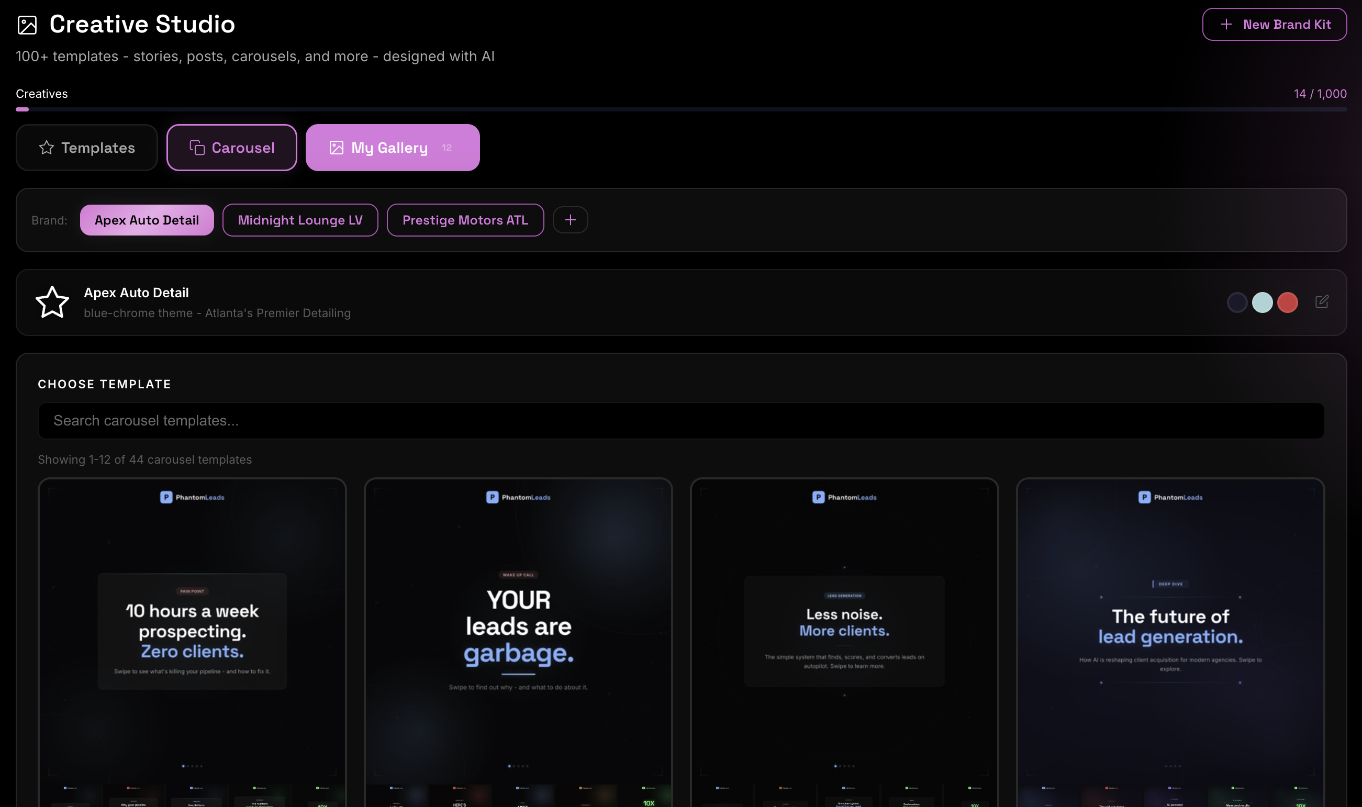The height and width of the screenshot is (807, 1362).
Task: Toggle the Prestige Motors ATL brand chip
Action: [465, 220]
